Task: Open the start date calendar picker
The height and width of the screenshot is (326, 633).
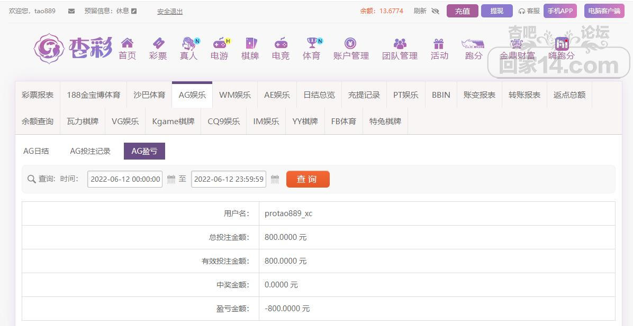Action: 171,179
